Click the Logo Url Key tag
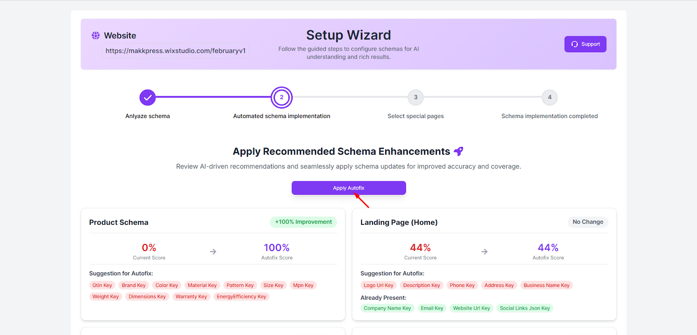This screenshot has width=697, height=335. pyautogui.click(x=379, y=285)
